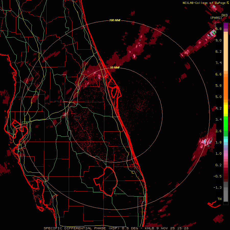Click the 1.8 scale value

pyautogui.click(x=218, y=142)
